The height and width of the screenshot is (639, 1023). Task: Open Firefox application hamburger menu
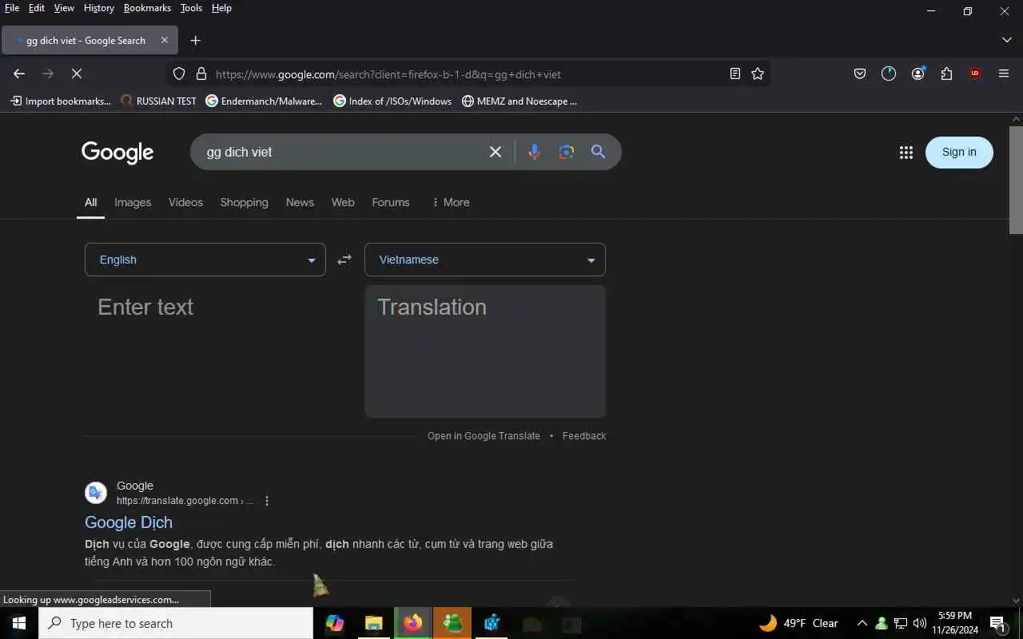point(1004,73)
